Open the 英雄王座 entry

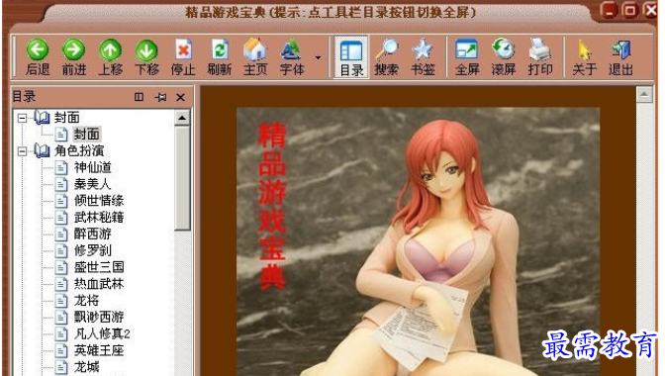(x=99, y=350)
